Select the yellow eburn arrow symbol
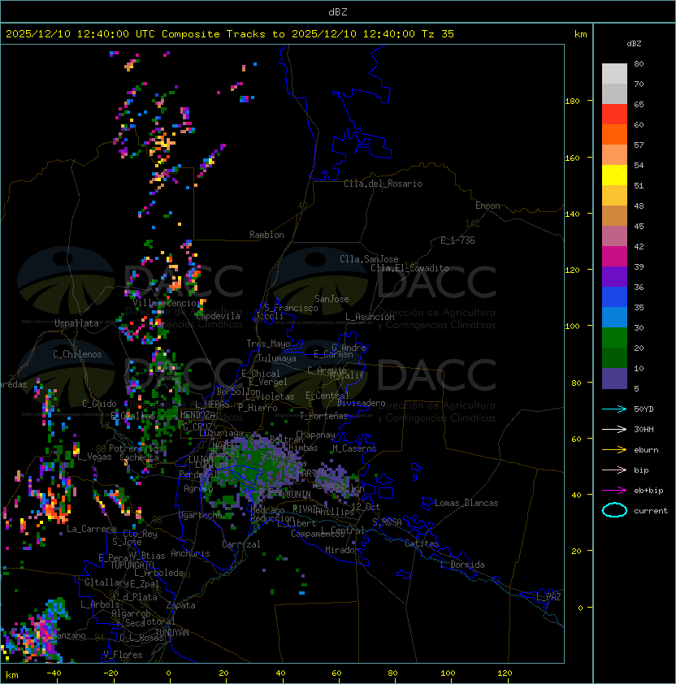Image resolution: width=676 pixels, height=684 pixels. 614,450
